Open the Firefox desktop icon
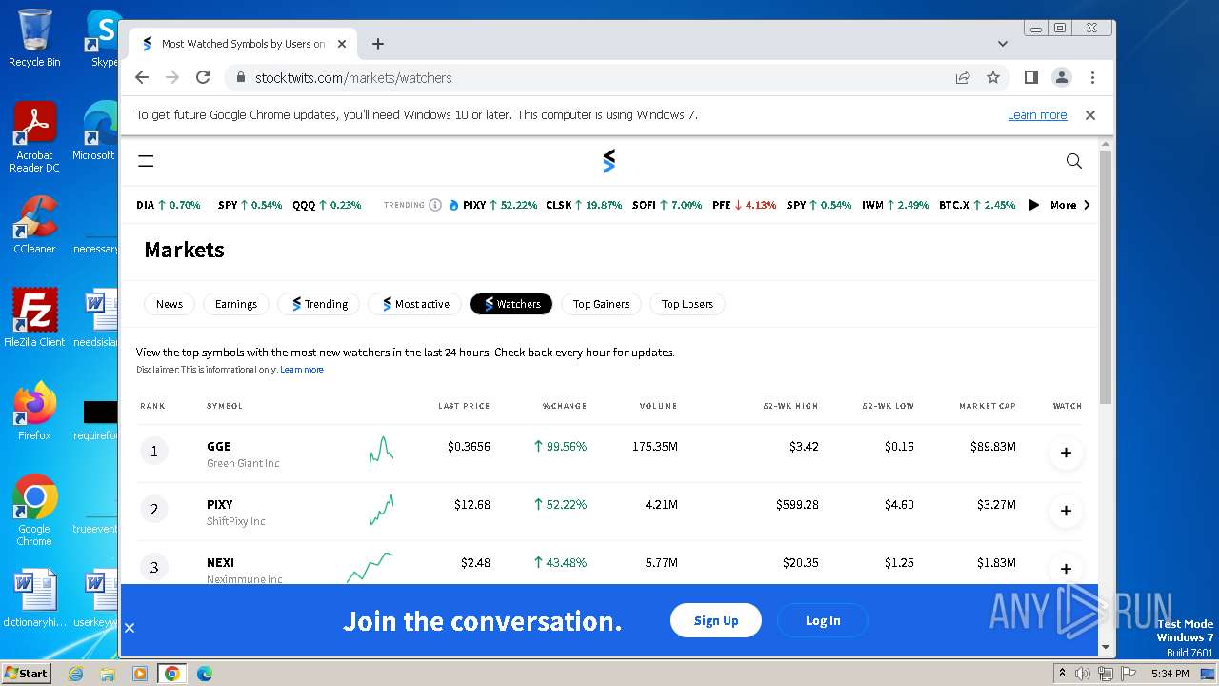The image size is (1219, 686). pyautogui.click(x=34, y=413)
